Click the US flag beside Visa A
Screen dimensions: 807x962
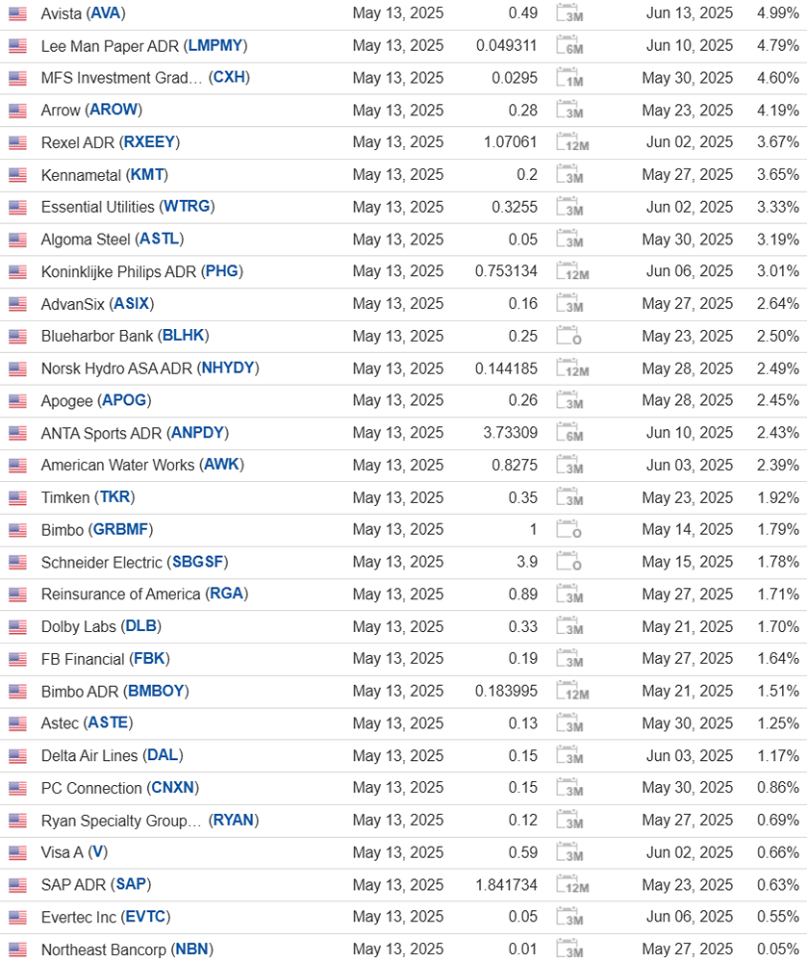click(17, 852)
